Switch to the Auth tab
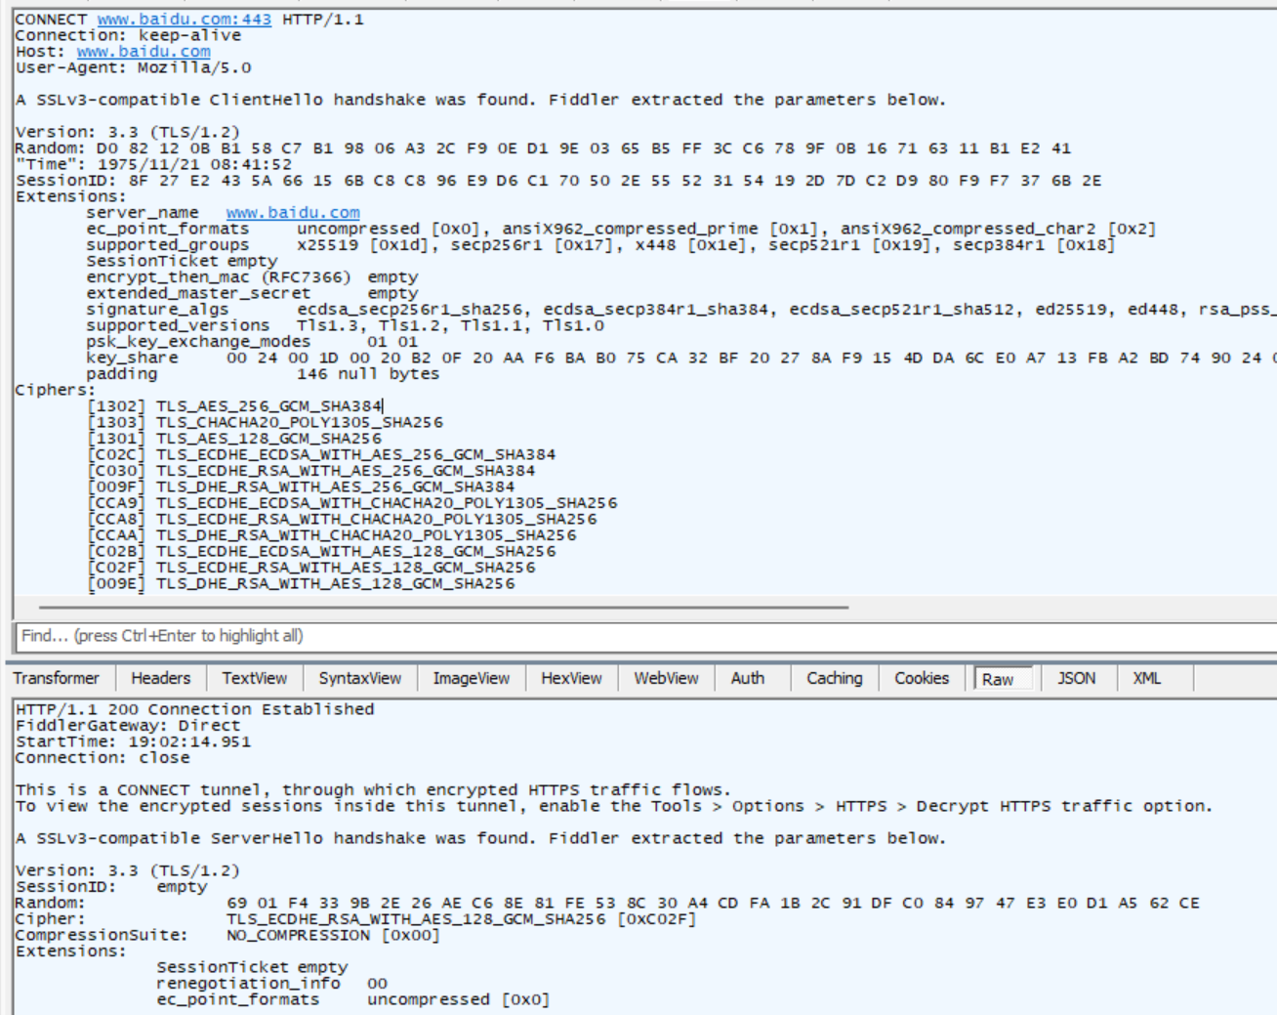Image resolution: width=1277 pixels, height=1015 pixels. point(748,678)
